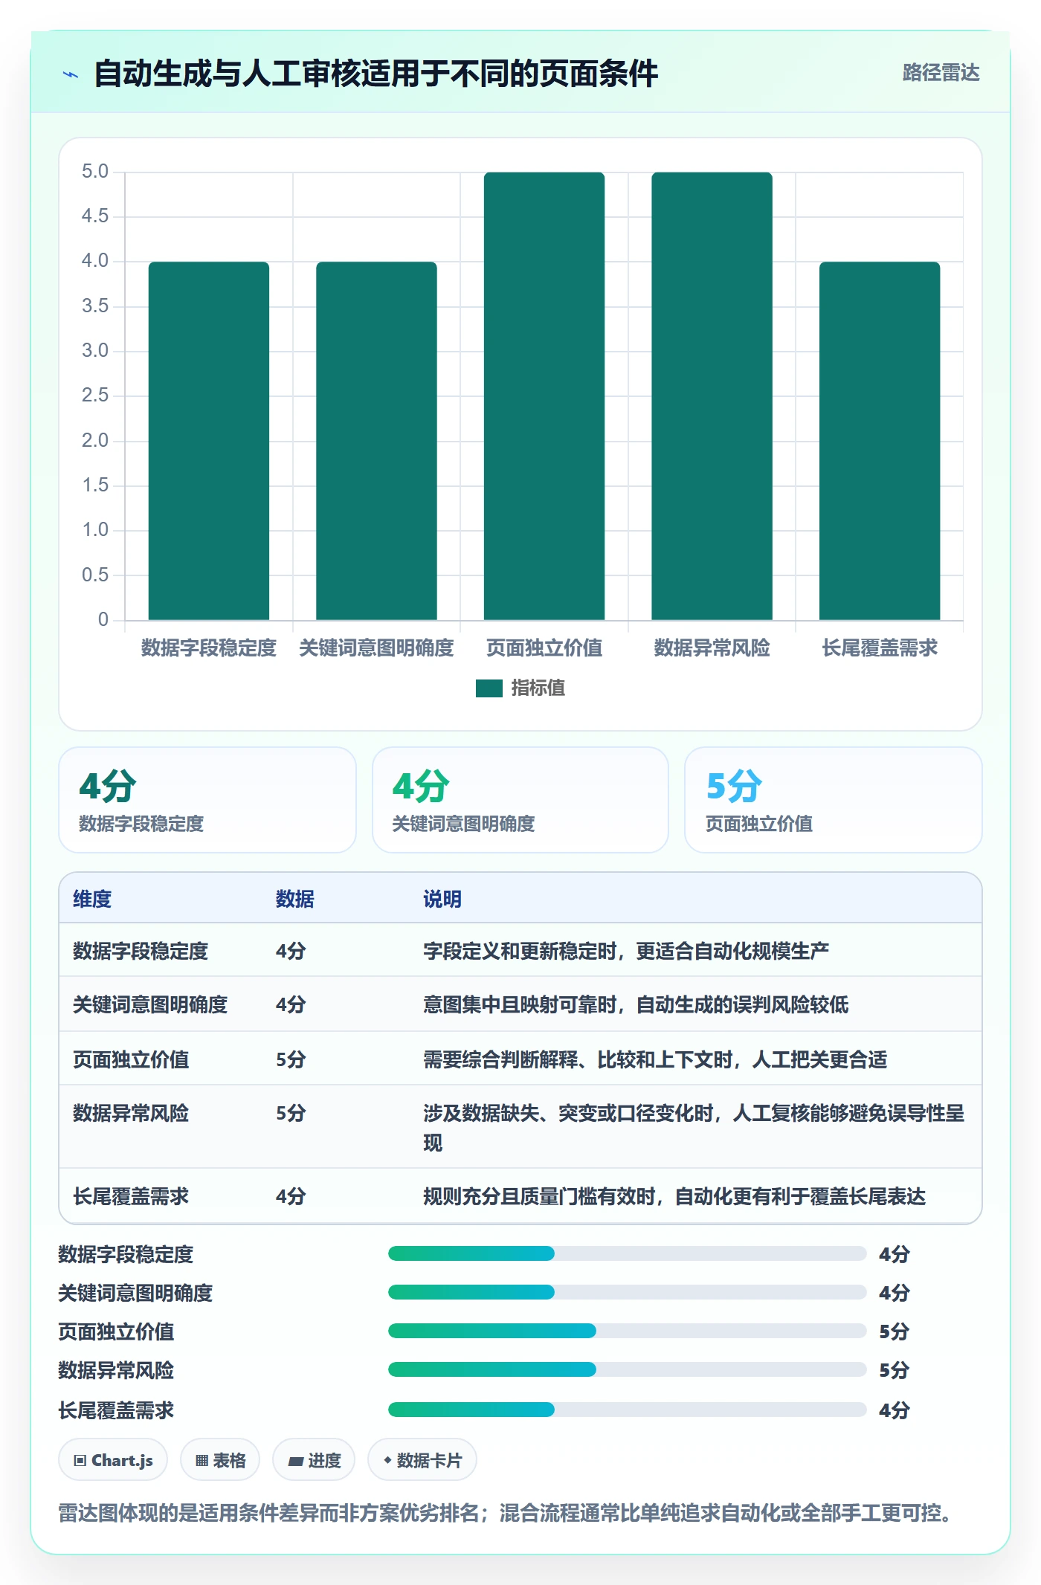The width and height of the screenshot is (1041, 1585).
Task: Toggle the 指标值 legend label
Action: [x=538, y=688]
